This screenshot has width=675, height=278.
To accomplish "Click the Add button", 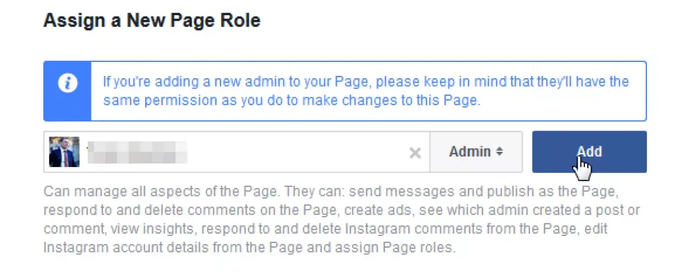I will coord(589,152).
